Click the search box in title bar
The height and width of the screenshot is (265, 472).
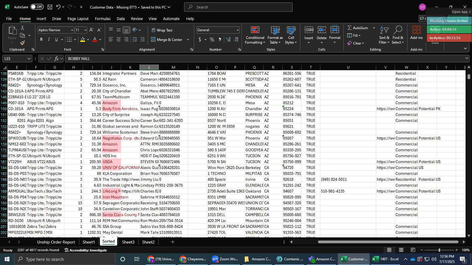(238, 7)
